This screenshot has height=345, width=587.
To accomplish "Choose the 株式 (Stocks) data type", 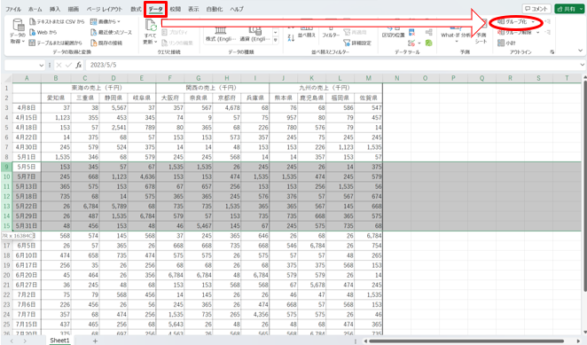I will click(x=221, y=35).
